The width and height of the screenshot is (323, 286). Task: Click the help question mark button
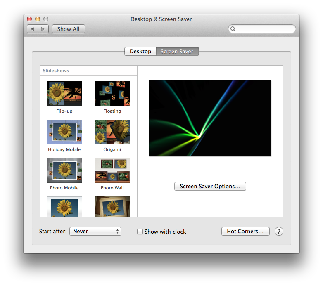[279, 231]
